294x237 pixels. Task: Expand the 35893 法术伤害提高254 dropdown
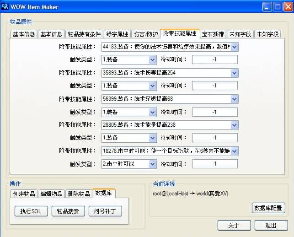tap(235, 73)
